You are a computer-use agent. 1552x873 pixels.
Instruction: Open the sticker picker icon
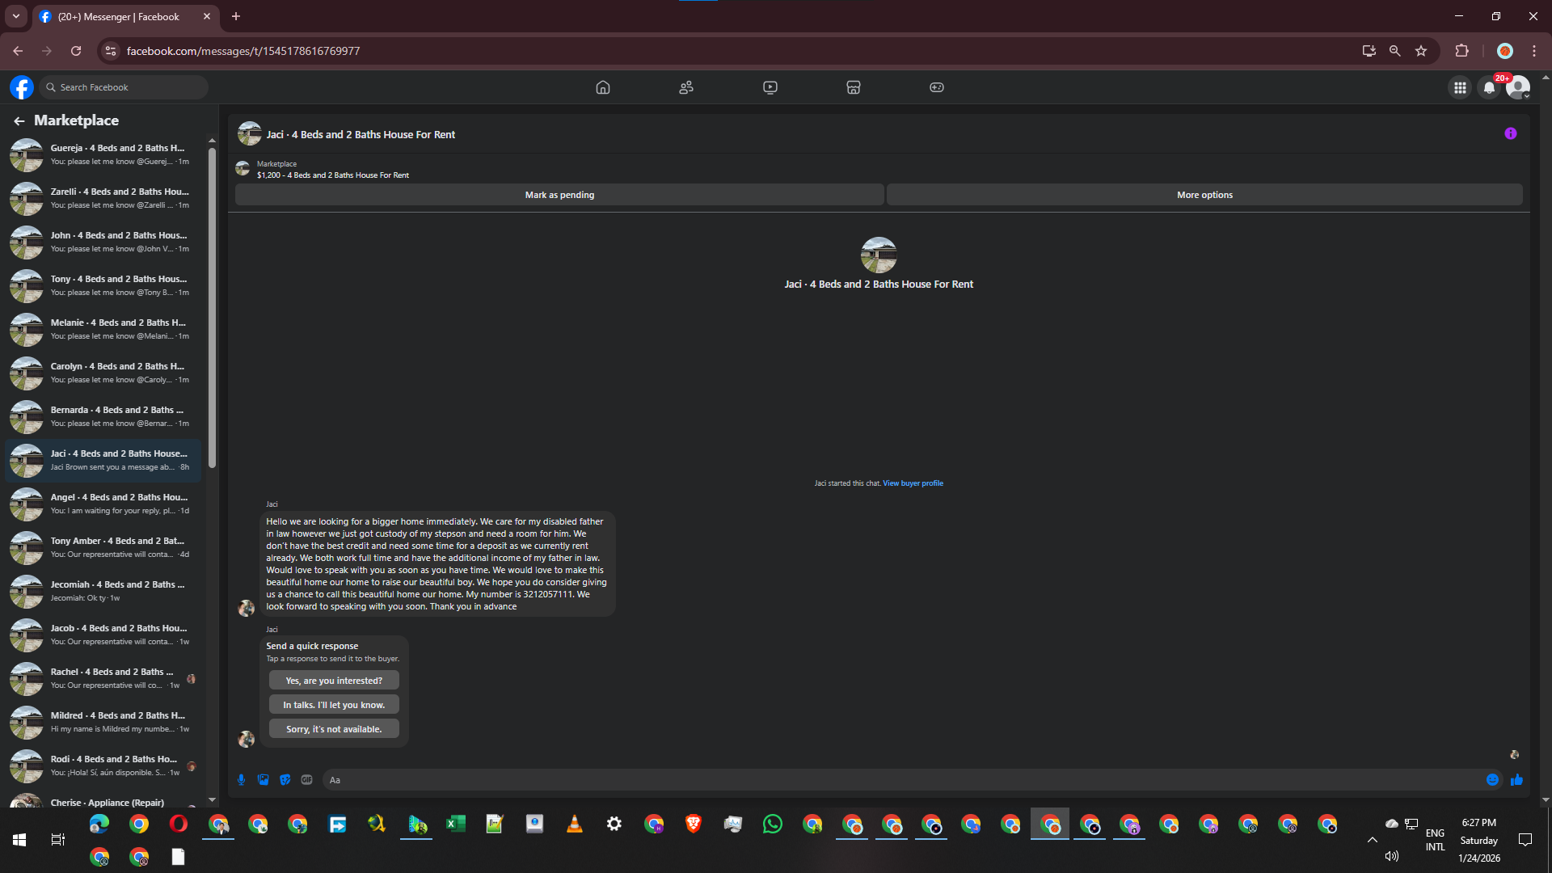(x=285, y=779)
